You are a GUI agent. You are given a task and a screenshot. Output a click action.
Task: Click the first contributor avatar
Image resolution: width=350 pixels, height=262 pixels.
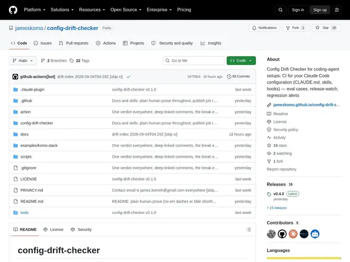coord(271,234)
